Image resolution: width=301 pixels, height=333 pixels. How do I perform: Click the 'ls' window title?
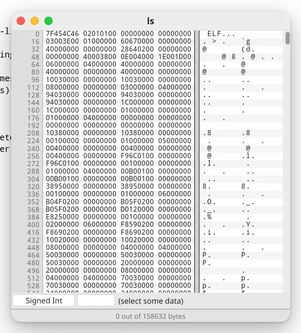click(x=150, y=21)
